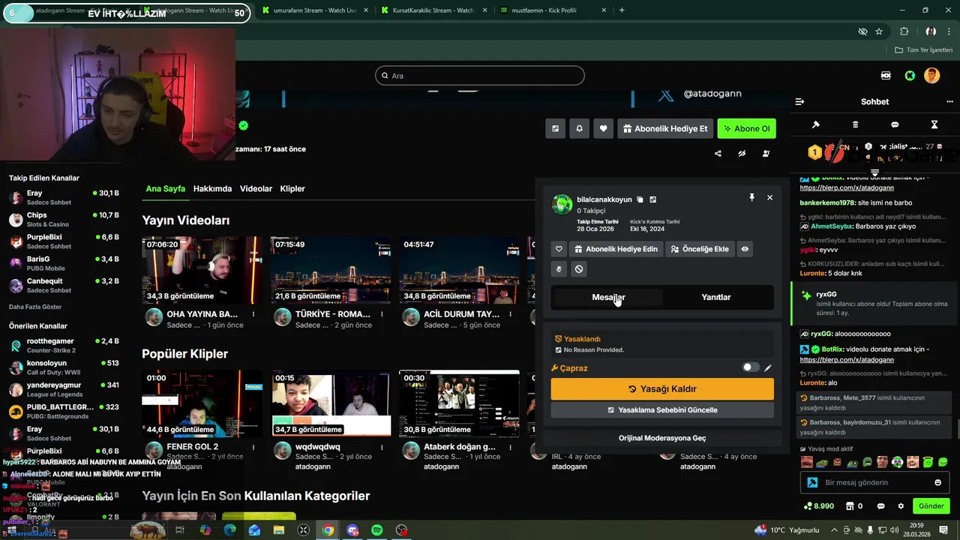Open new browser tab with plus
The image size is (960, 540).
tap(622, 10)
